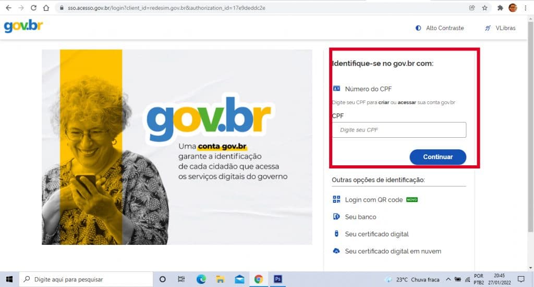Click the bank icon beside Seu banco

pyautogui.click(x=336, y=217)
